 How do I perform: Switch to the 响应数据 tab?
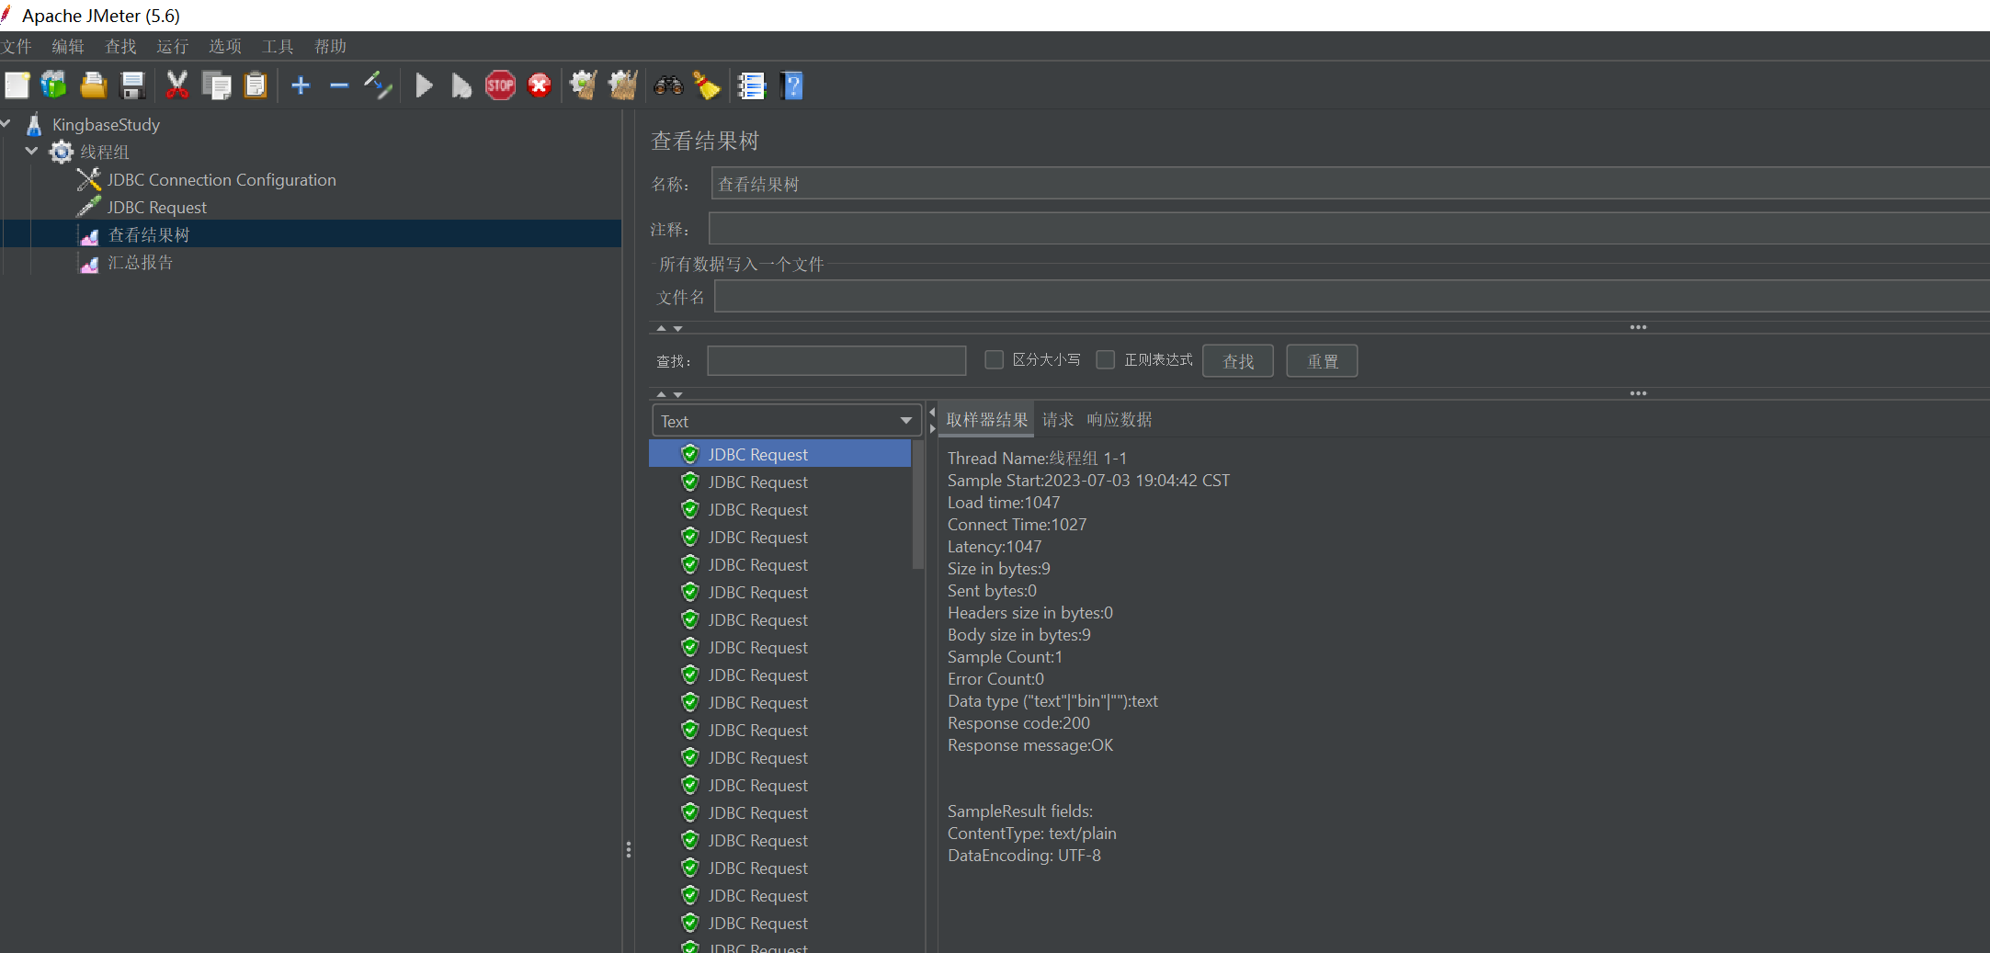1119,419
